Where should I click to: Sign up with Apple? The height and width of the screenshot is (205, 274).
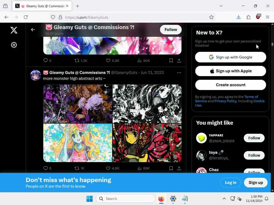[x=230, y=71]
